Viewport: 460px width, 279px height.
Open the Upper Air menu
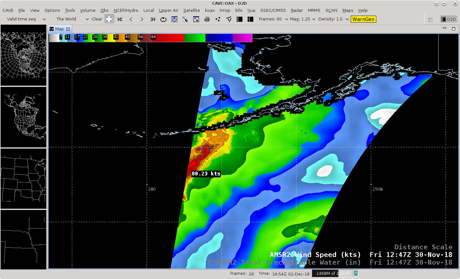click(x=169, y=10)
